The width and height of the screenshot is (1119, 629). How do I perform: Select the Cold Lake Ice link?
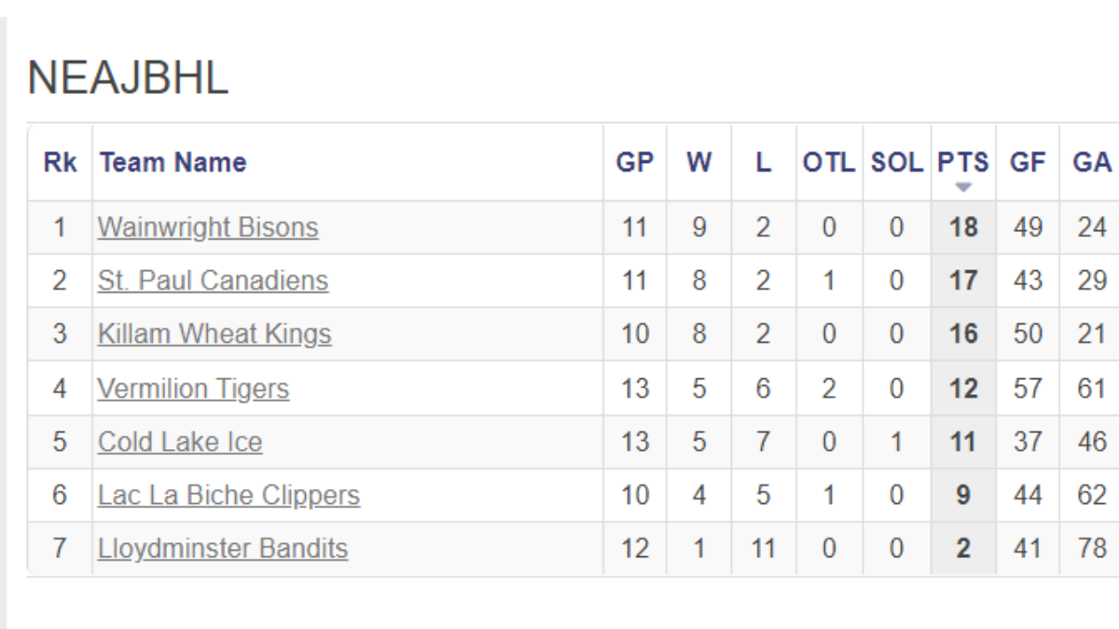(180, 442)
